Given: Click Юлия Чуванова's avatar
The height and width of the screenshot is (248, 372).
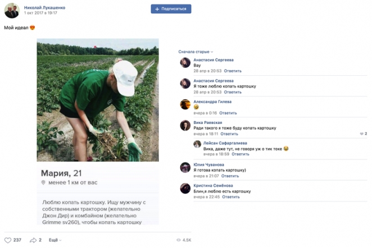Looking at the screenshot, I should click(x=185, y=167).
